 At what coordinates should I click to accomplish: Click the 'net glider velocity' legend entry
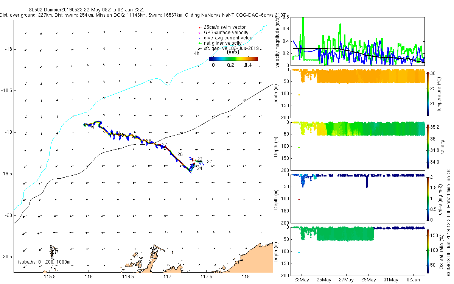point(222,43)
